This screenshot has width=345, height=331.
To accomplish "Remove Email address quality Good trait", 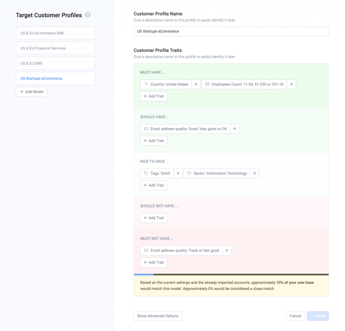I will [234, 129].
